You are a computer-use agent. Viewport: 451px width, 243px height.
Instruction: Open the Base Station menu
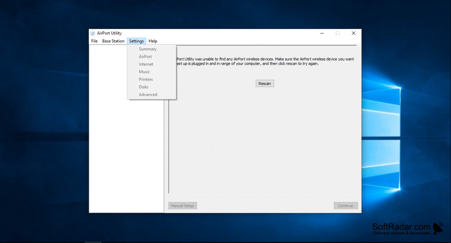113,41
